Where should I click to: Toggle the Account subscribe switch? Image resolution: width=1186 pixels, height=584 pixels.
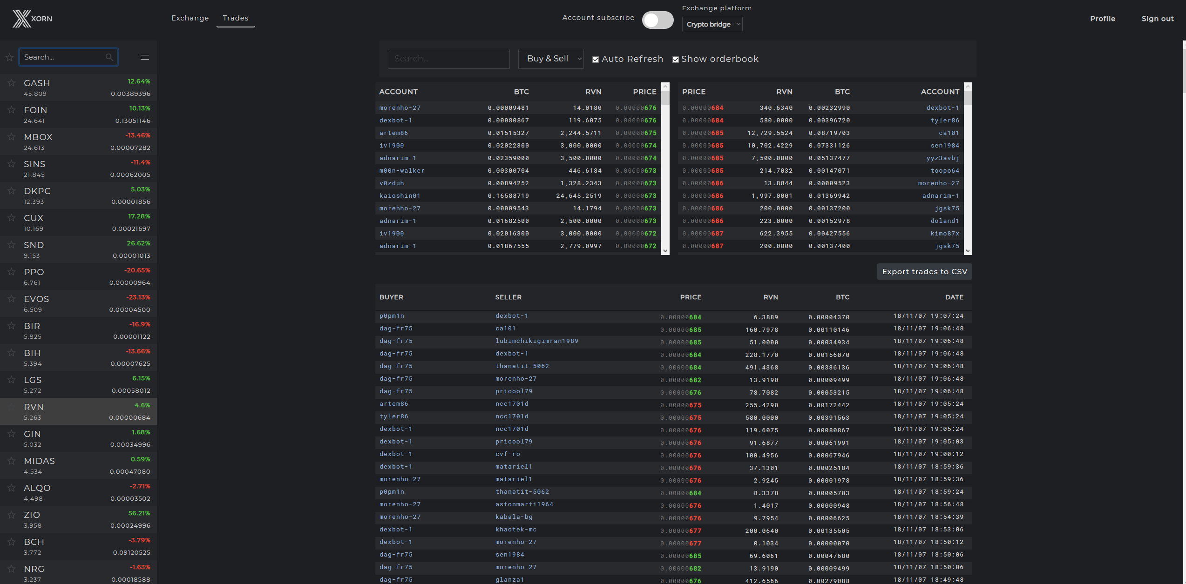(x=657, y=20)
